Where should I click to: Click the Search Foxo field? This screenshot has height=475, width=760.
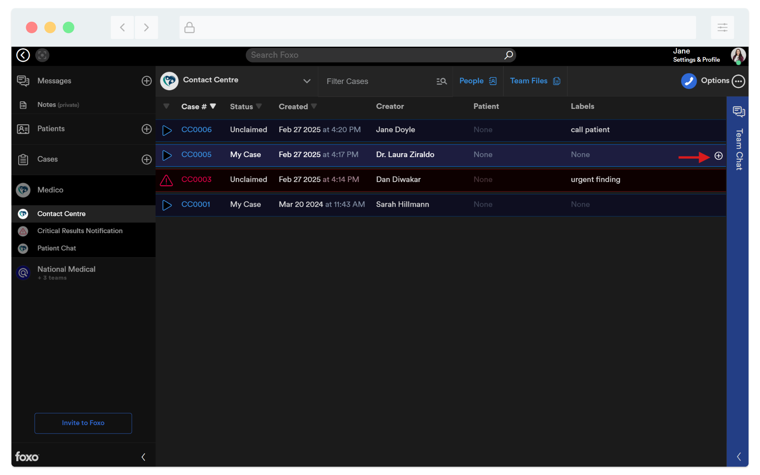click(x=381, y=55)
